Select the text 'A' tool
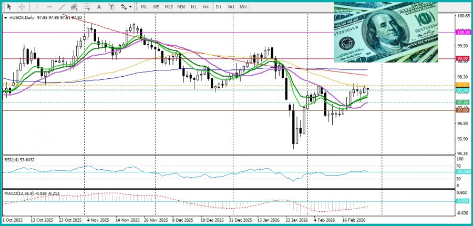 coord(99,7)
